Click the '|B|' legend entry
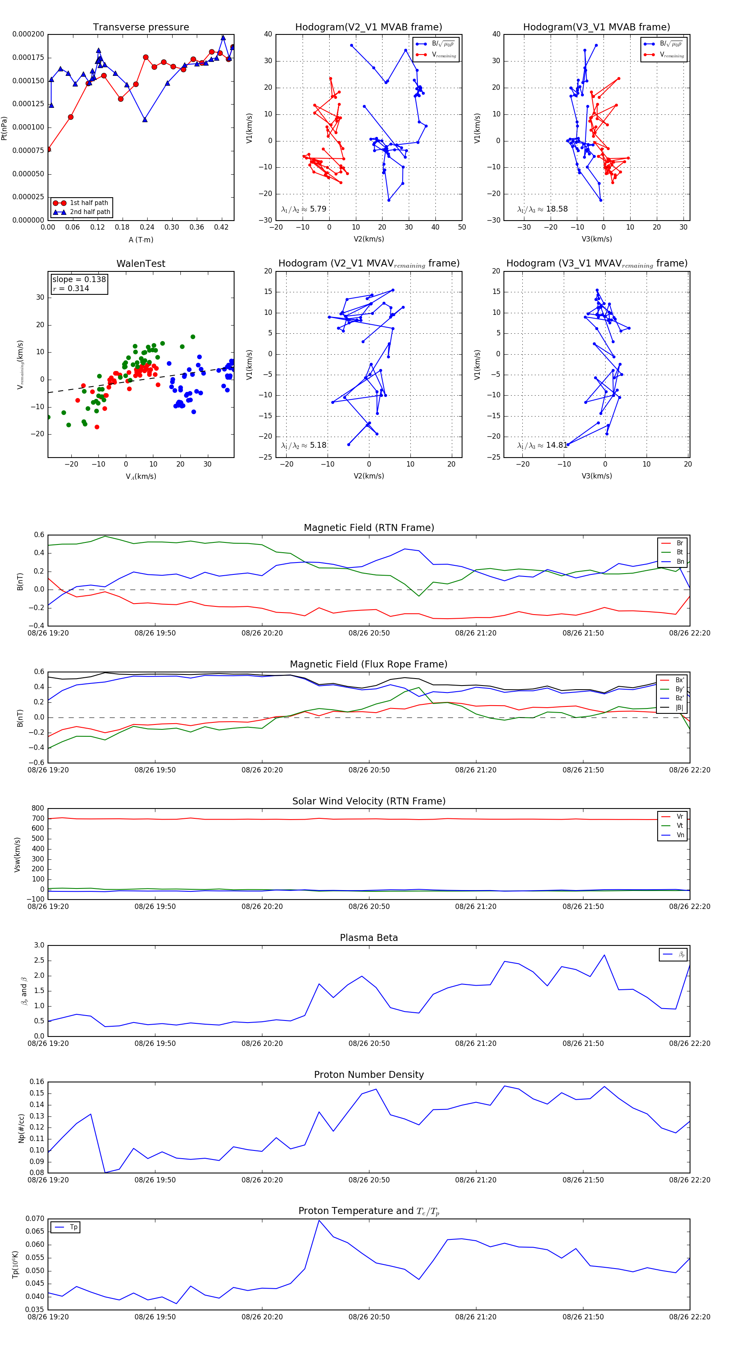738x1353 pixels. click(672, 708)
